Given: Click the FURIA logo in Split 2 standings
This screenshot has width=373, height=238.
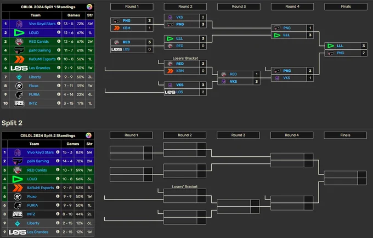Looking at the screenshot, I should [x=18, y=206].
